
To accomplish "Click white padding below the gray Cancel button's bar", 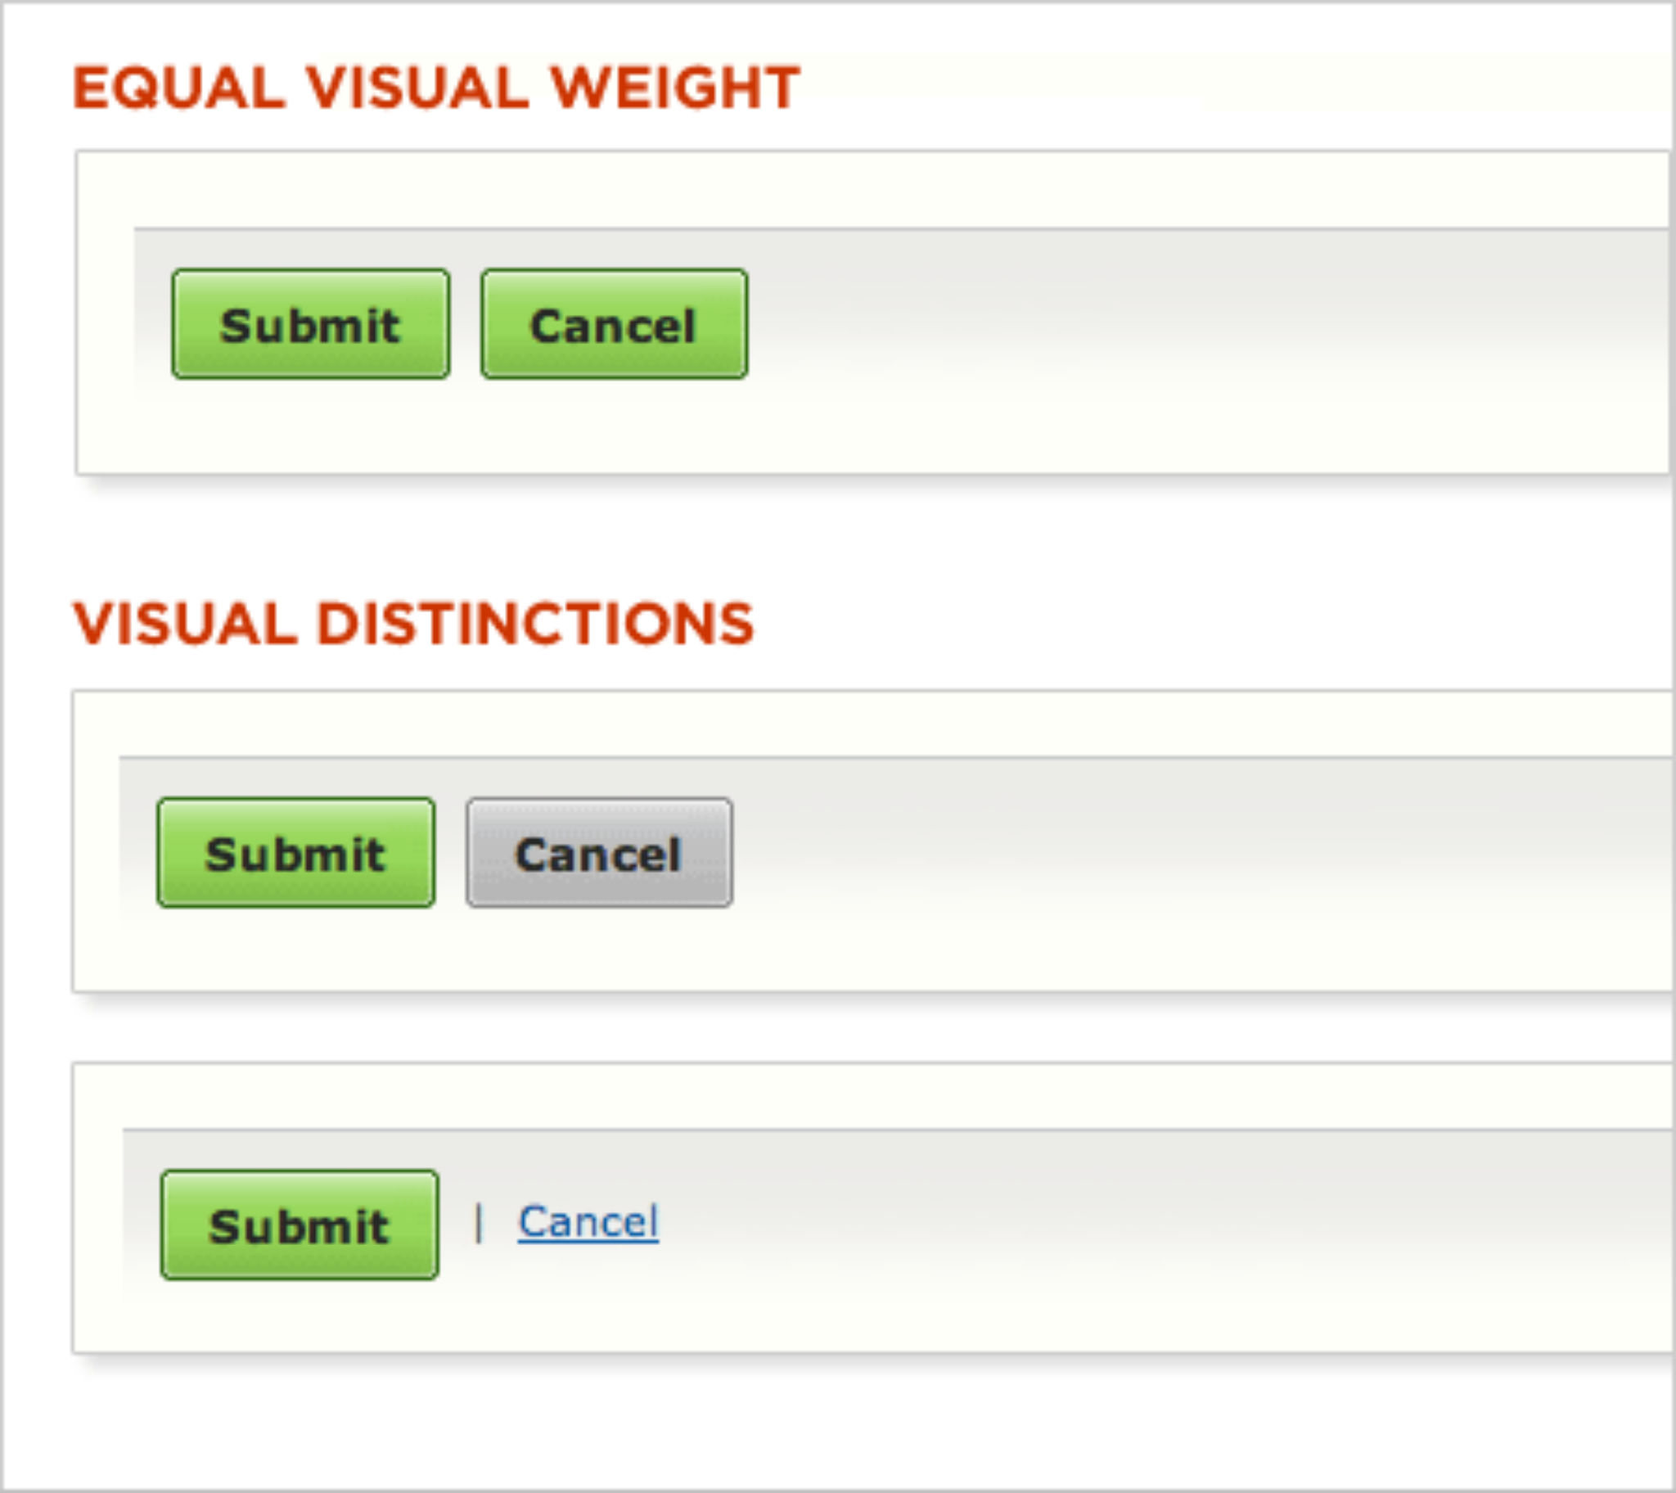I will click(820, 960).
